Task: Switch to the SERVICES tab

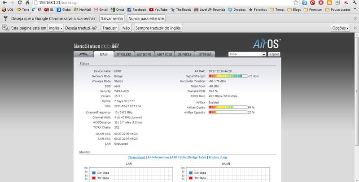Action: pyautogui.click(x=184, y=54)
